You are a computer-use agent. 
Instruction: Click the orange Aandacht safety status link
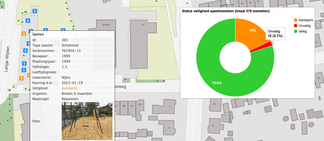[x=69, y=88]
